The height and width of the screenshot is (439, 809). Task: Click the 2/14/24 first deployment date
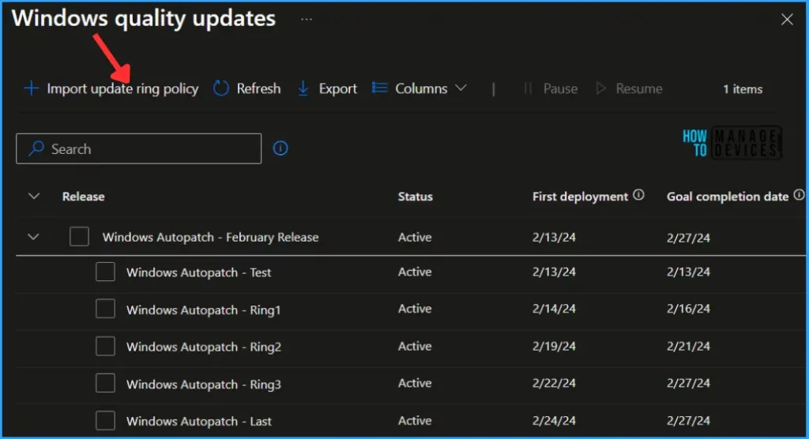pyautogui.click(x=554, y=309)
